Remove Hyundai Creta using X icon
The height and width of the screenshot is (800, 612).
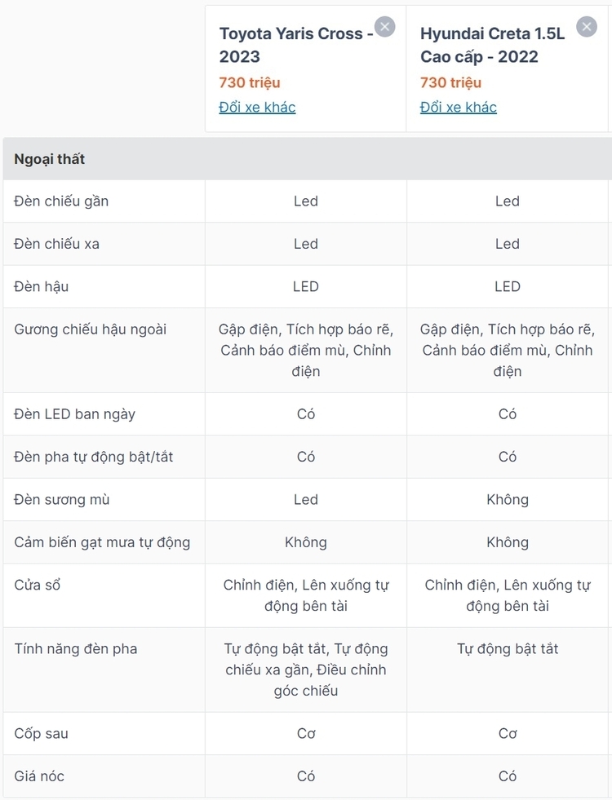point(587,27)
